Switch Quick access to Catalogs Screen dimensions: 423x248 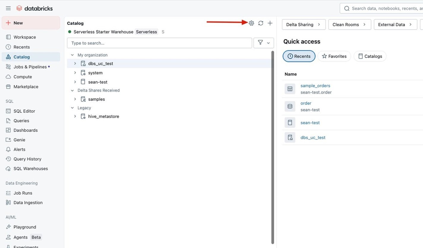370,56
